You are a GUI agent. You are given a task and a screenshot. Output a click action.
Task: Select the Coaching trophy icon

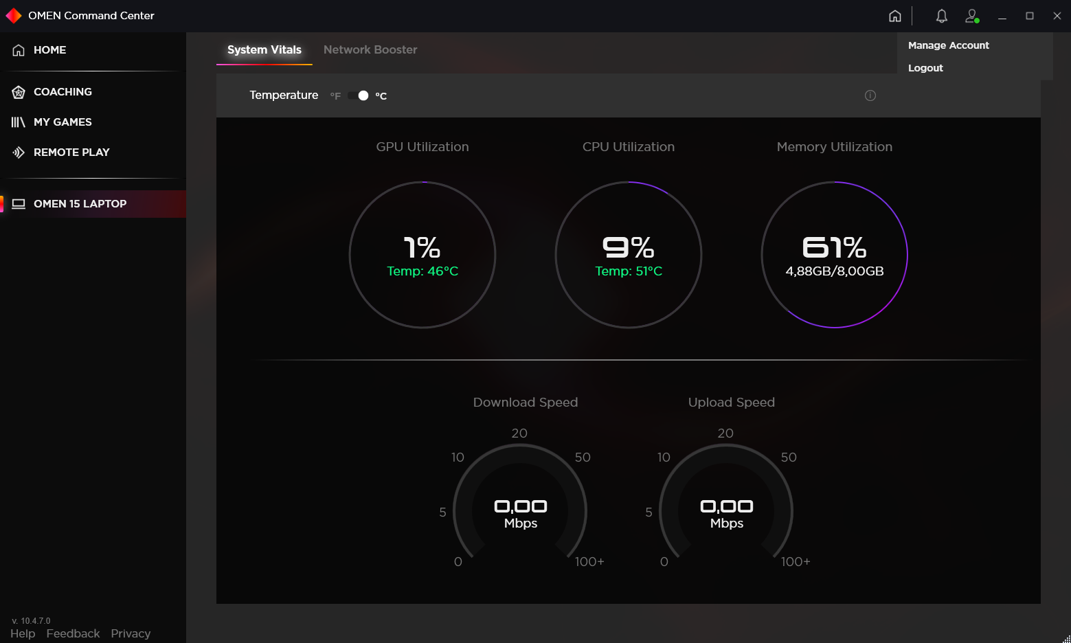(17, 91)
